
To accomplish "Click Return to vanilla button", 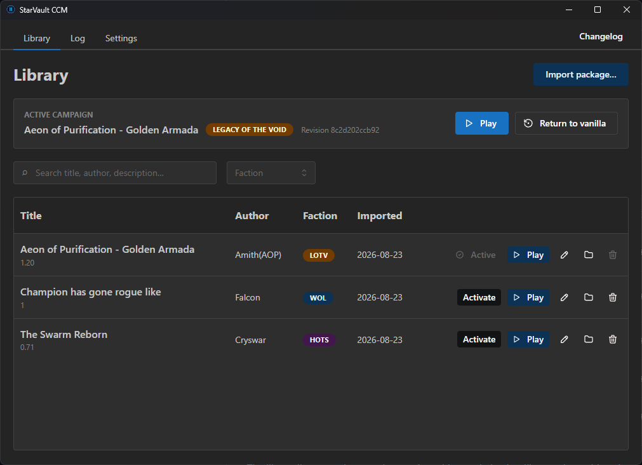I will (566, 123).
